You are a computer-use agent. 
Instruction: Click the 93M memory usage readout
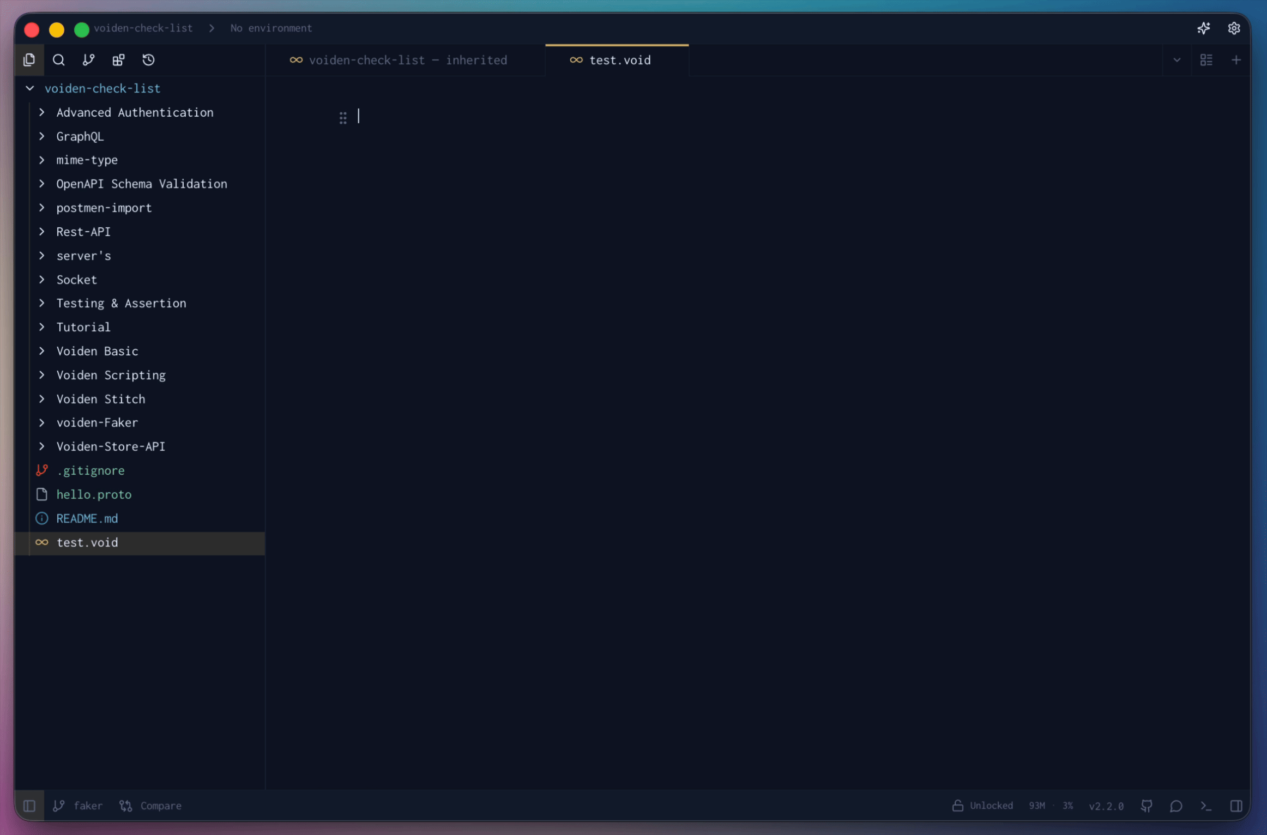[1037, 806]
